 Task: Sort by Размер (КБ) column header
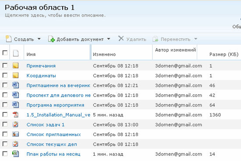pyautogui.click(x=224, y=54)
